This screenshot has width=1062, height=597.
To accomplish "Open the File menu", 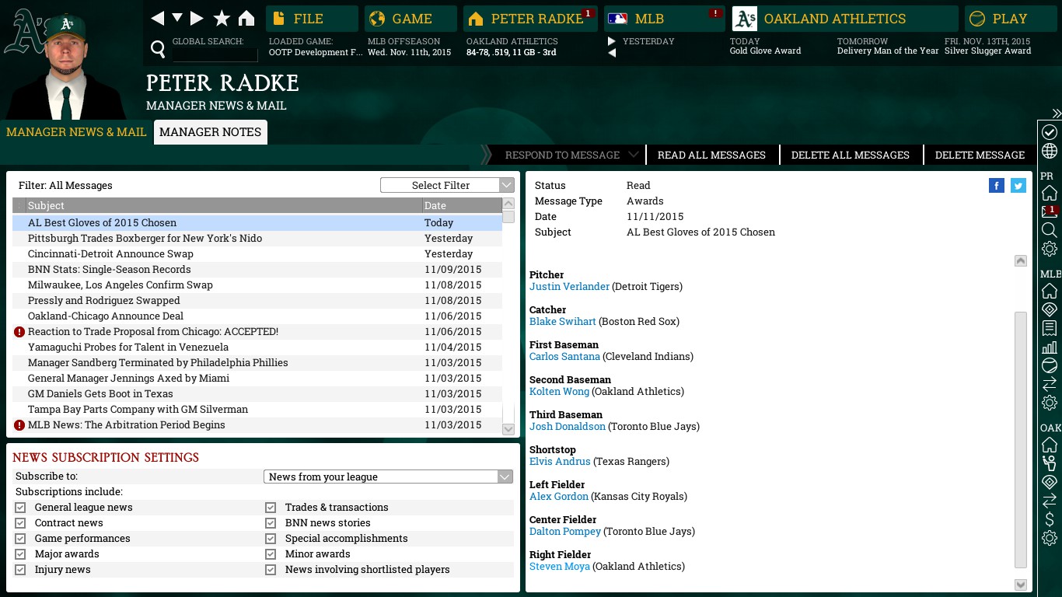I will click(312, 19).
